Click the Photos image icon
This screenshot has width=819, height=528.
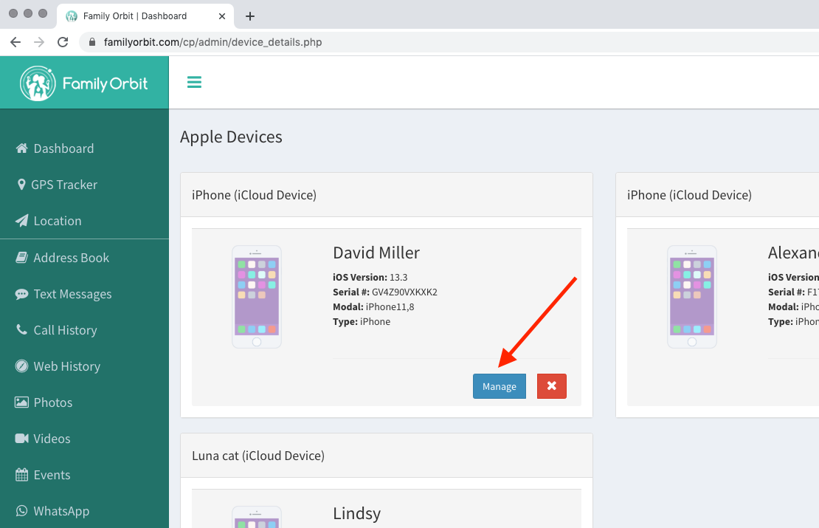pos(21,402)
